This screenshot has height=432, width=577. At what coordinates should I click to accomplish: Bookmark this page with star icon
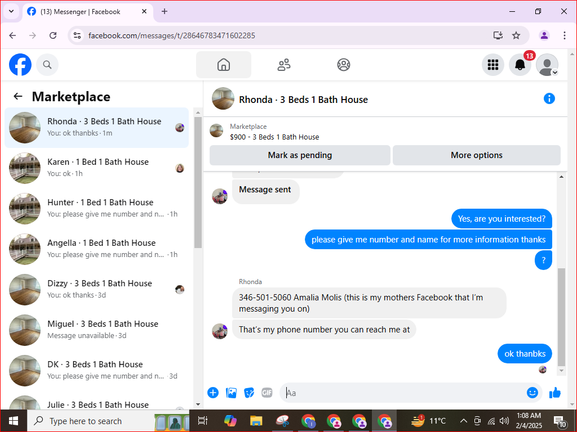point(516,35)
